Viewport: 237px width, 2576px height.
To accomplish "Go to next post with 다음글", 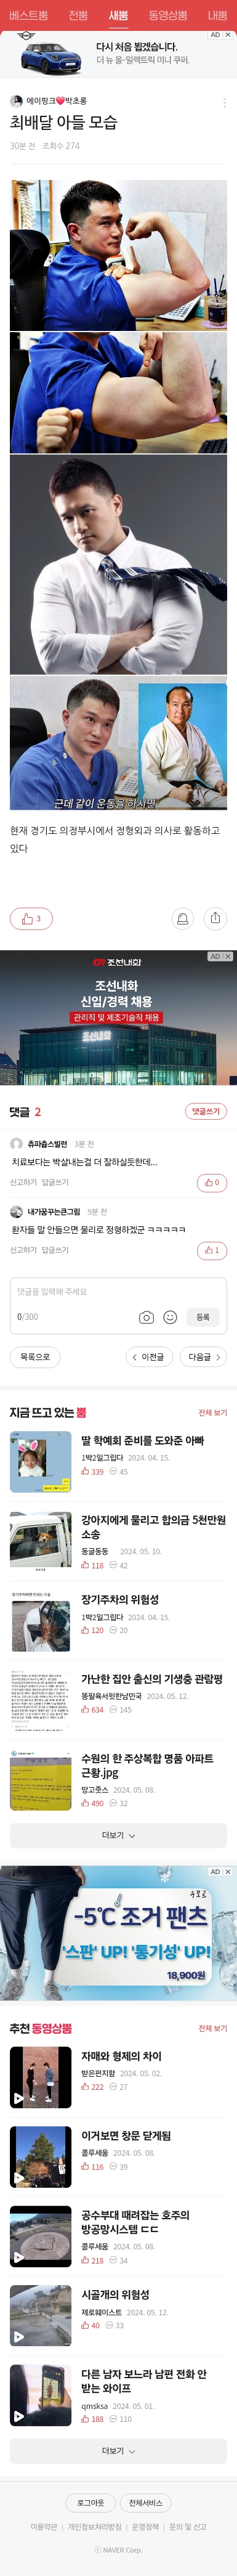I will tap(204, 1357).
